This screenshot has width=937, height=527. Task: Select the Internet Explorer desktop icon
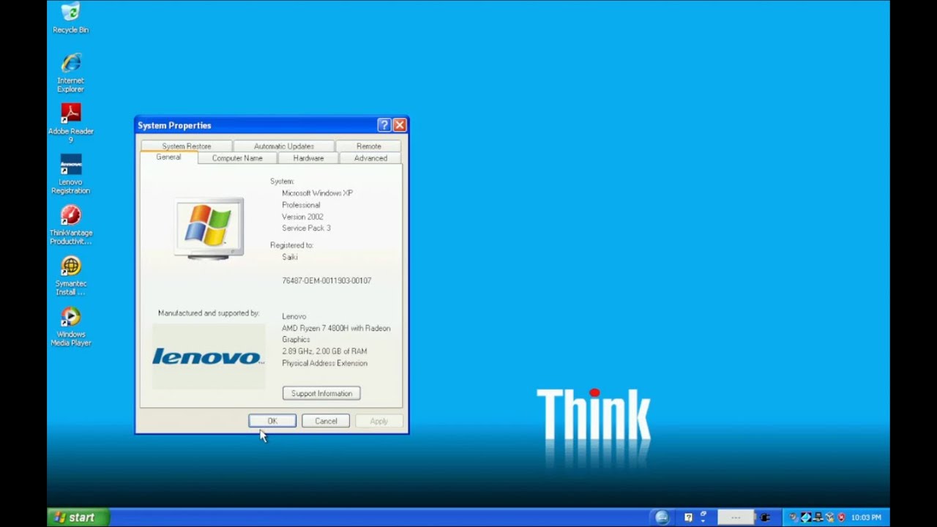[x=70, y=72]
